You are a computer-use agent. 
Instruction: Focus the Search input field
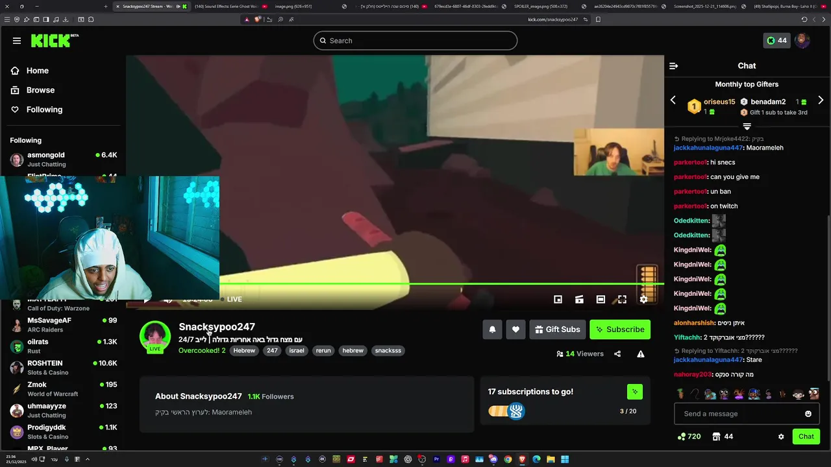415,41
